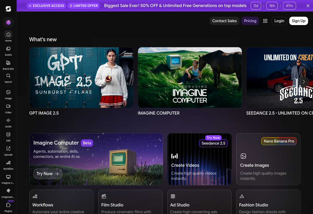Select the Video tool in sidebar
The width and height of the screenshot is (313, 214).
(8, 108)
